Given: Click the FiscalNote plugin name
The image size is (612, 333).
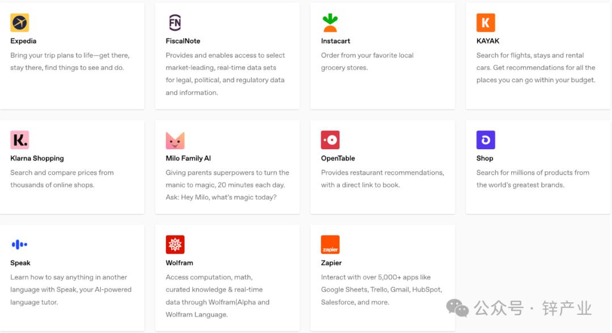Looking at the screenshot, I should click(183, 41).
